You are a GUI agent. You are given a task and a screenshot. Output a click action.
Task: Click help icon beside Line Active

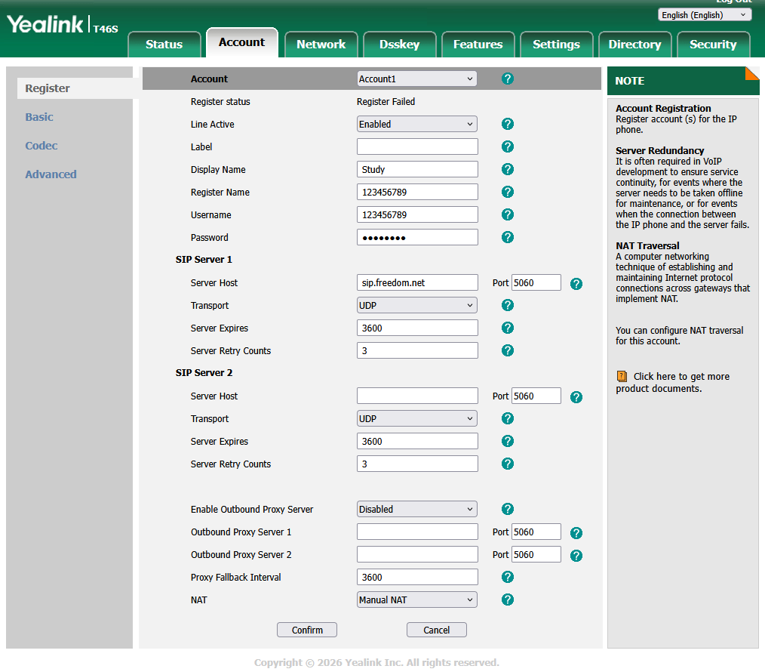[x=508, y=124]
